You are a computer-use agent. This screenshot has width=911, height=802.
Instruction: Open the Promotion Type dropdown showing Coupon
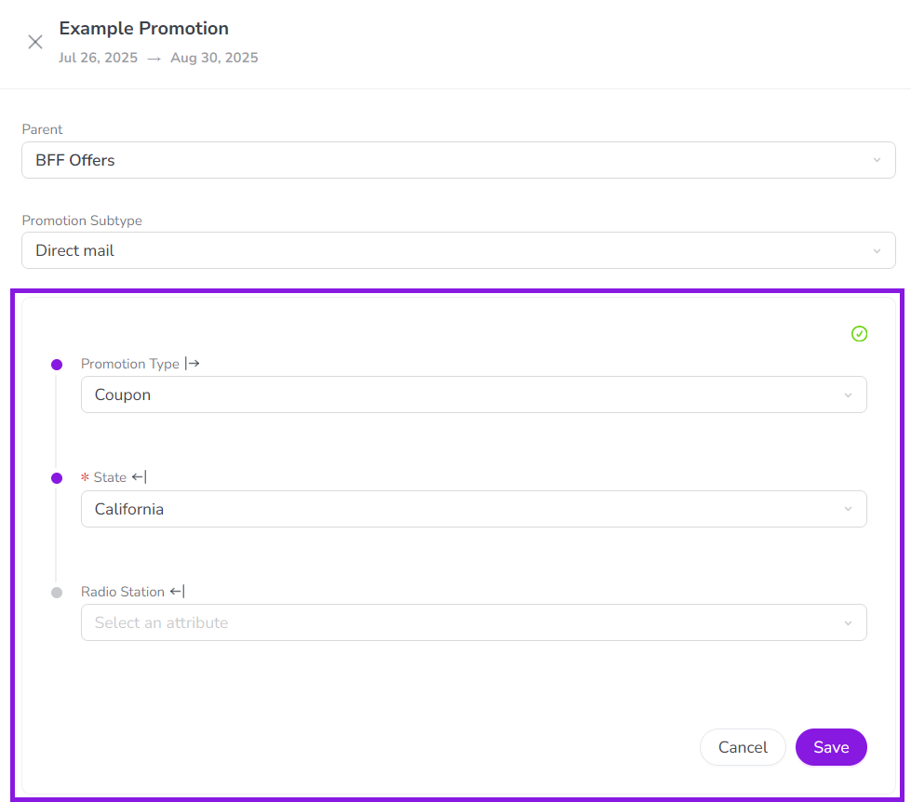coord(474,394)
